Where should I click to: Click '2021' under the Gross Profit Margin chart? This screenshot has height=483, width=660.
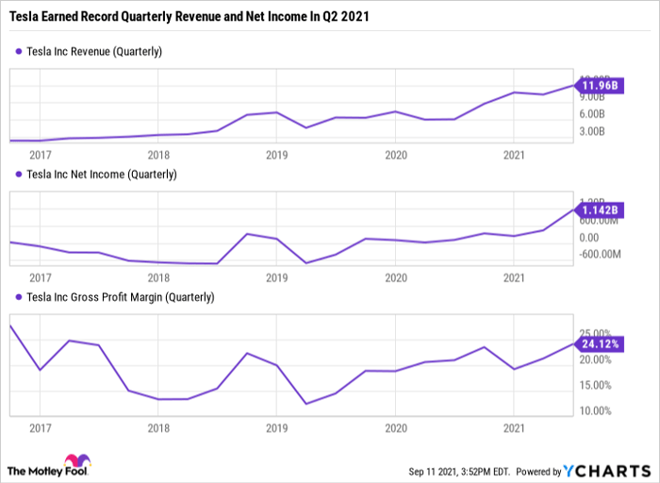pyautogui.click(x=514, y=428)
